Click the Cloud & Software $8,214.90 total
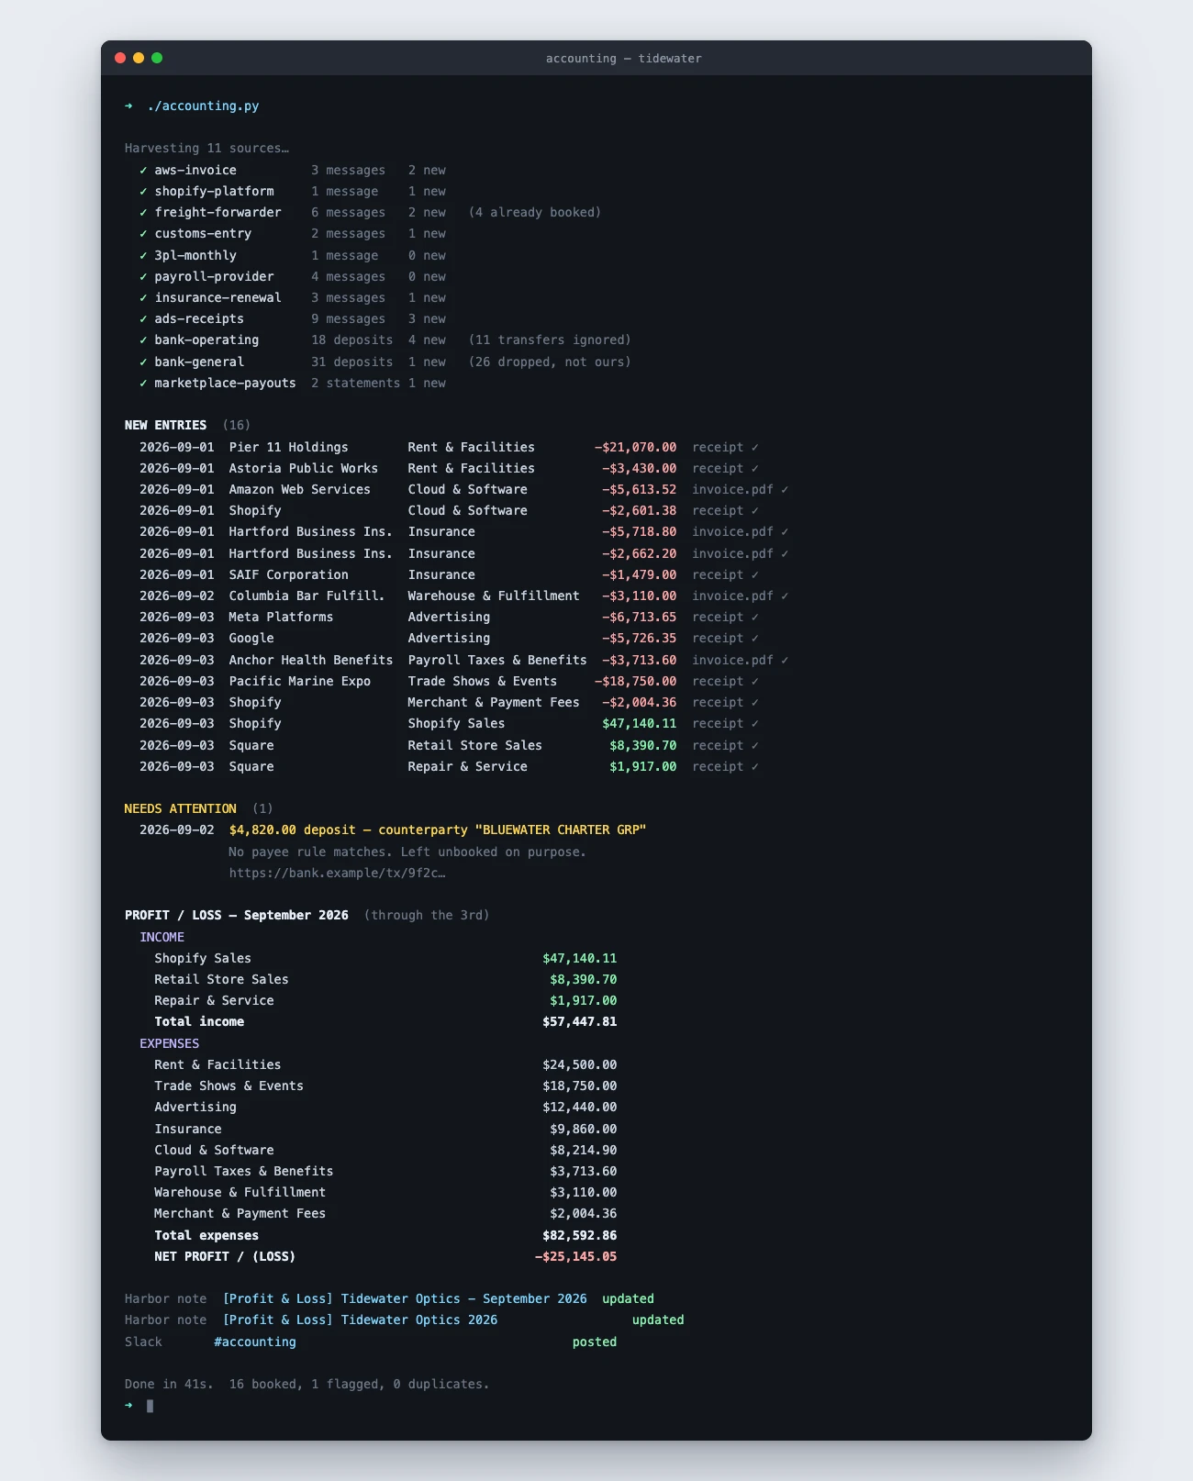This screenshot has height=1481, width=1193. (x=583, y=1150)
